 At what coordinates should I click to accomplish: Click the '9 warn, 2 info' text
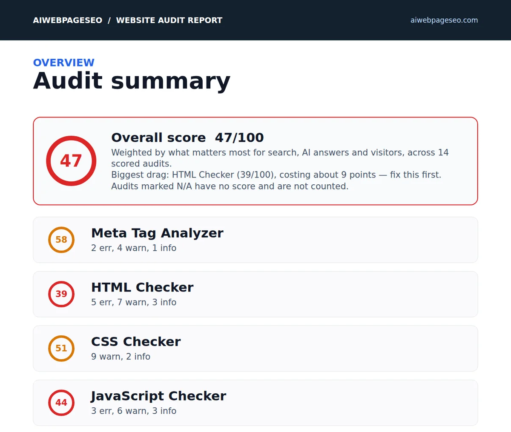(121, 357)
